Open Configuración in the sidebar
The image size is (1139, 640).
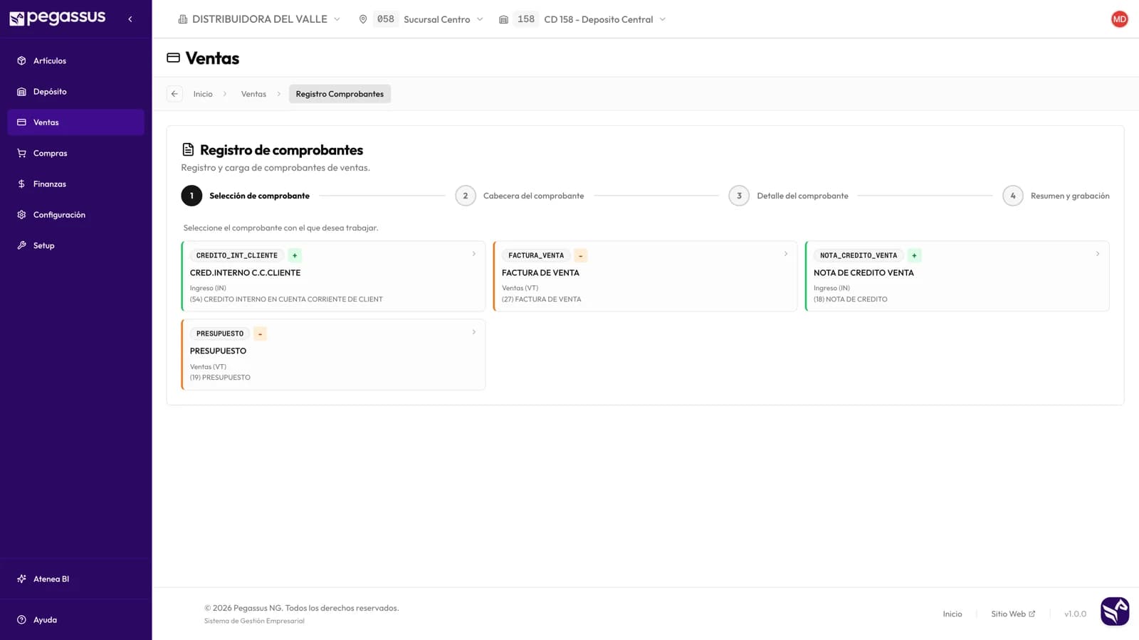[75, 215]
